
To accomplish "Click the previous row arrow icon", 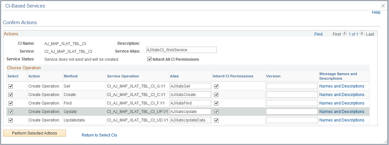I will point(344,33).
